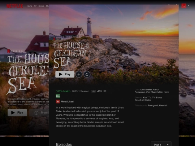The image size is (195, 146).
Task: Click More Info button in background
Action: pyautogui.click(x=39, y=112)
